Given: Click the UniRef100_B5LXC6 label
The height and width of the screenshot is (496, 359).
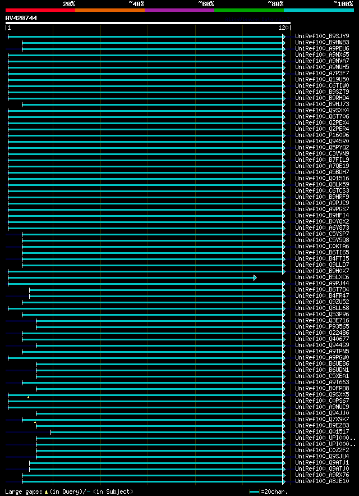Looking at the screenshot, I should click(323, 277).
